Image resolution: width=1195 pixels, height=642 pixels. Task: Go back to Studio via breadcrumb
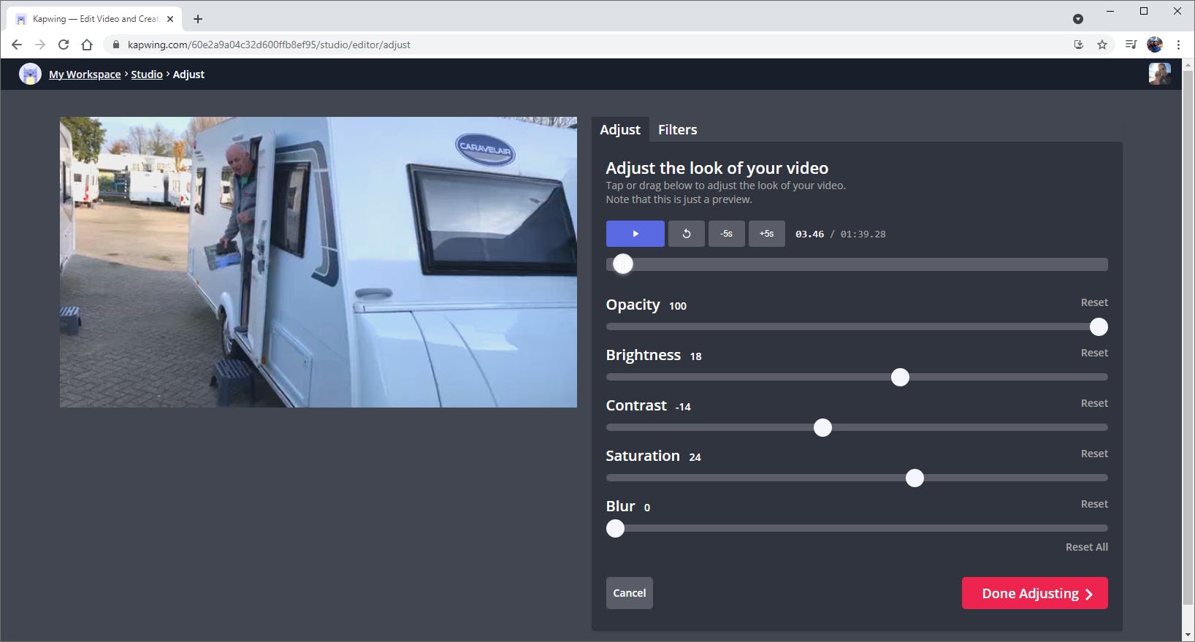[147, 74]
